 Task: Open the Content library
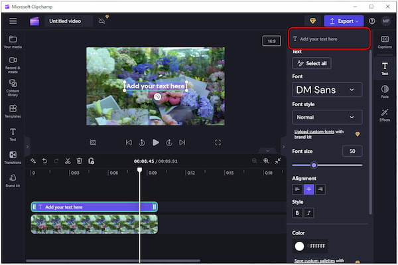13,88
